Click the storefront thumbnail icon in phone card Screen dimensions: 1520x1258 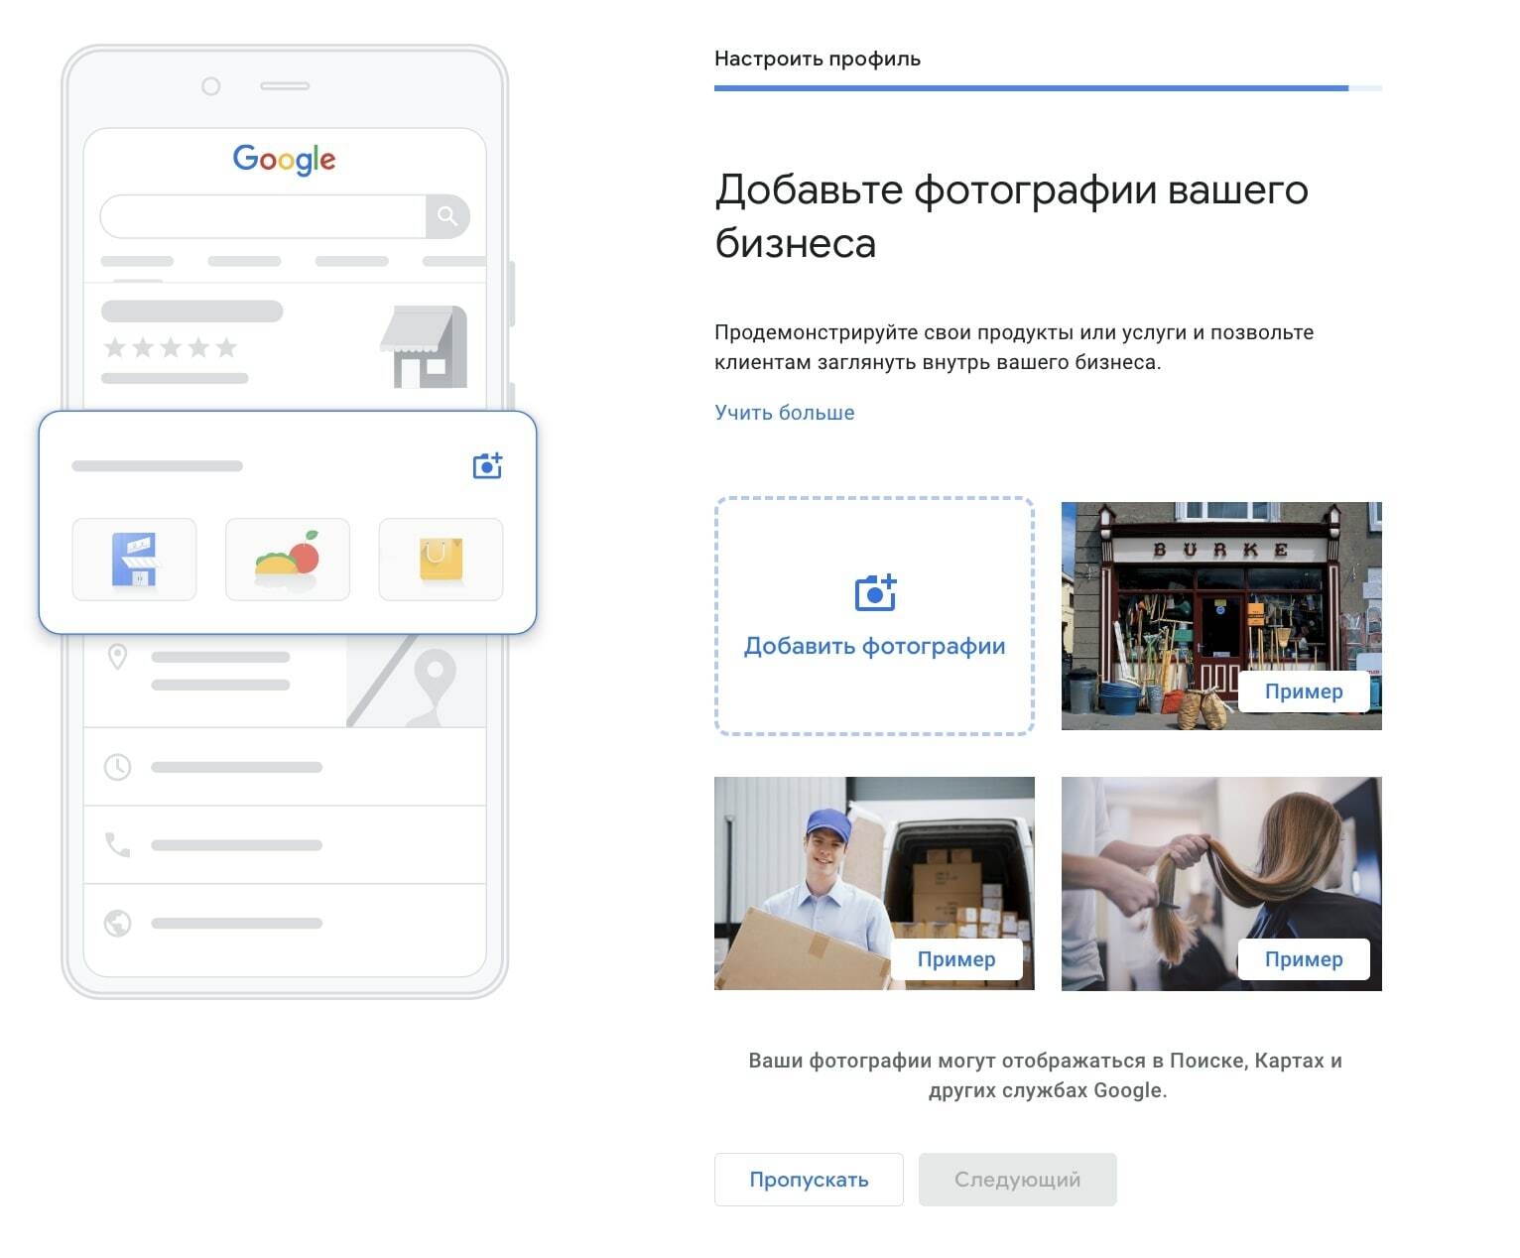[x=134, y=560]
